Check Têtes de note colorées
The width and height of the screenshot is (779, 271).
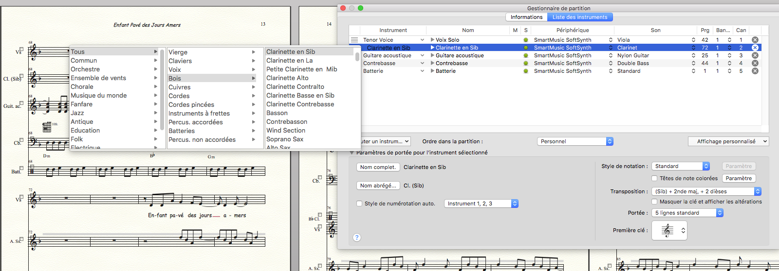pyautogui.click(x=654, y=178)
